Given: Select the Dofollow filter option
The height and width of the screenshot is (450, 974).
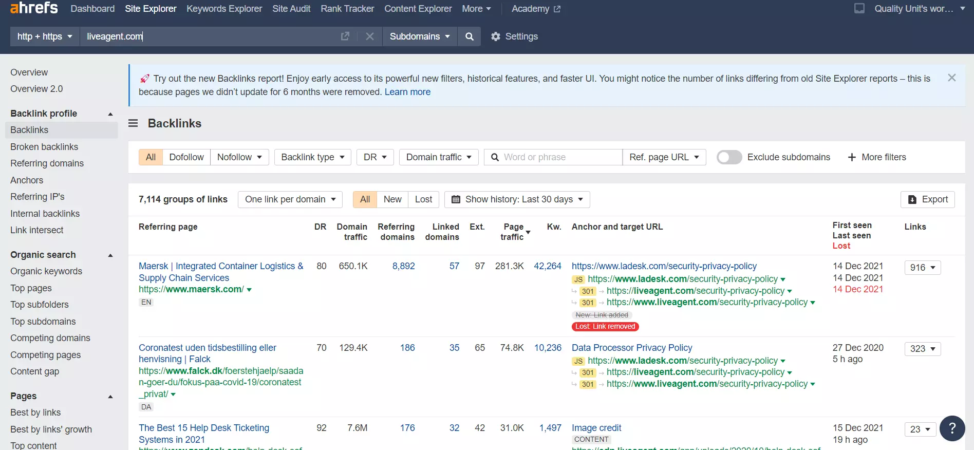Looking at the screenshot, I should [186, 157].
